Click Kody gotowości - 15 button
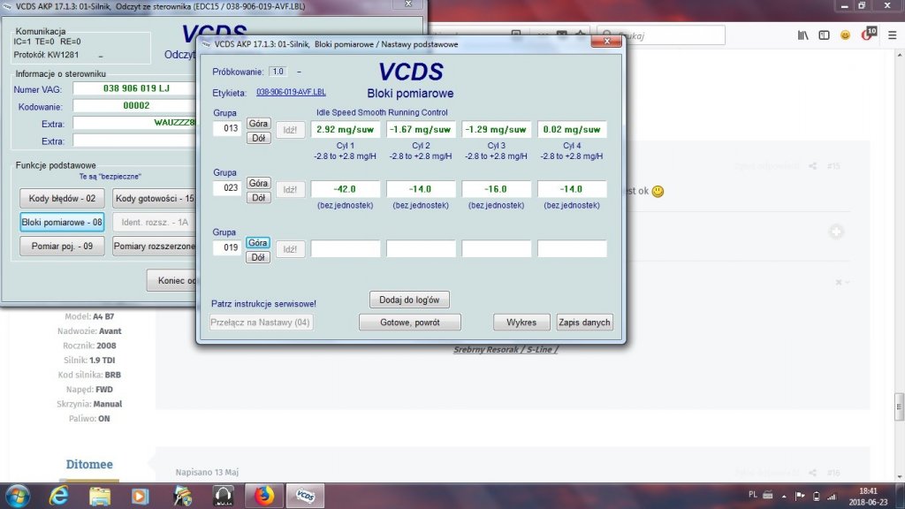Screen dimensions: 905x509 [154, 198]
